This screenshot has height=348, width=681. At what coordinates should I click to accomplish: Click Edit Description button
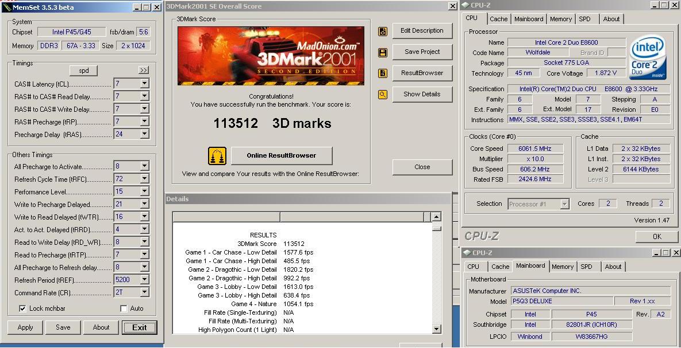tap(422, 31)
